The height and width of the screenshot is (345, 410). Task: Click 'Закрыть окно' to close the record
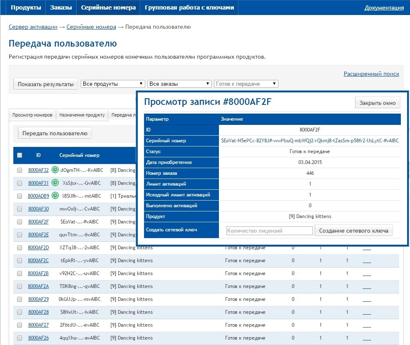tap(378, 103)
